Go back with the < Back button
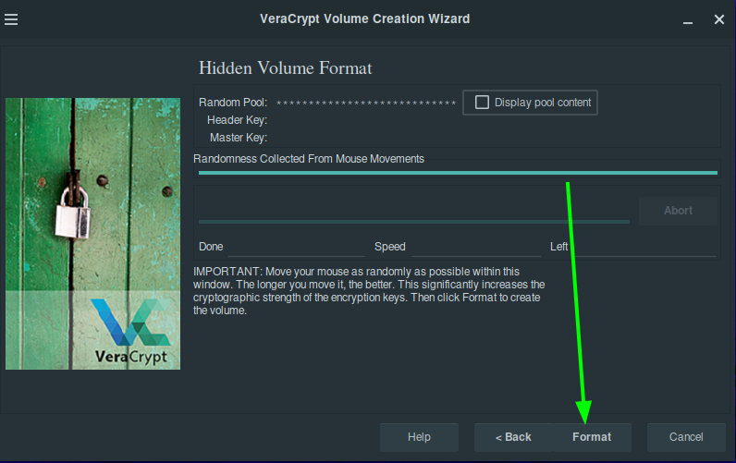Viewport: 736px width, 463px height. pos(513,437)
